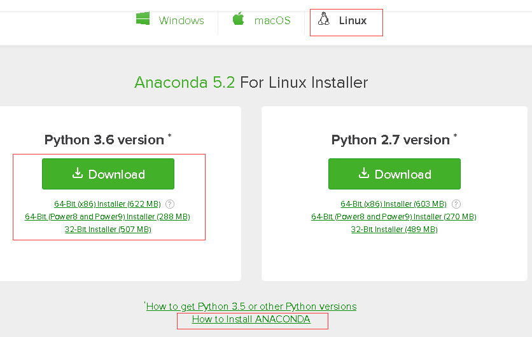Open 32-Bit Installer 489 MB link
Image resolution: width=532 pixels, height=337 pixels.
[395, 230]
